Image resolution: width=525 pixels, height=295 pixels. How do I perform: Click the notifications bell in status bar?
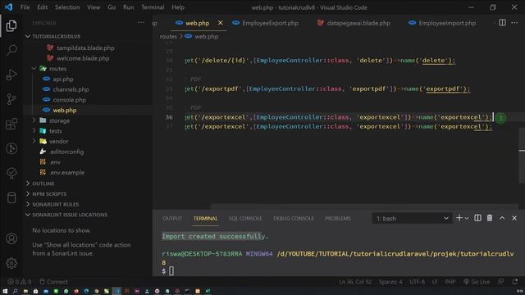(515, 282)
